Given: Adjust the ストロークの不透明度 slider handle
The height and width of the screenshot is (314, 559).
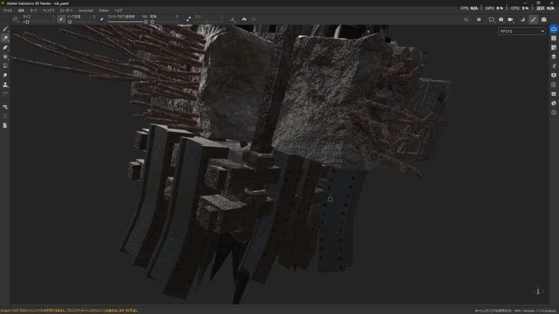Looking at the screenshot, I should click(146, 22).
